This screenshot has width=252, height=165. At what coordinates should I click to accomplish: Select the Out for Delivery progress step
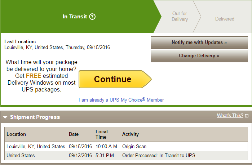(180, 17)
